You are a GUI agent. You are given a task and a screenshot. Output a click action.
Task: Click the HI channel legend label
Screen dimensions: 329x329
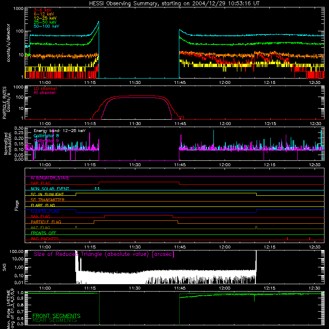click(x=44, y=93)
